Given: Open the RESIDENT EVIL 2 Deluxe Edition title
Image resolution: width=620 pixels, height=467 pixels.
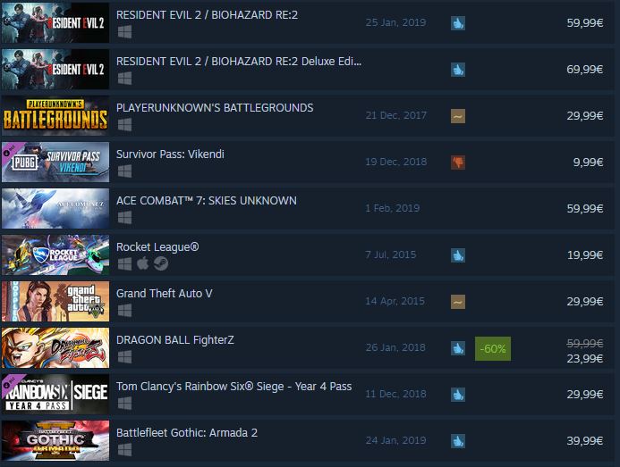Looking at the screenshot, I should (x=239, y=62).
